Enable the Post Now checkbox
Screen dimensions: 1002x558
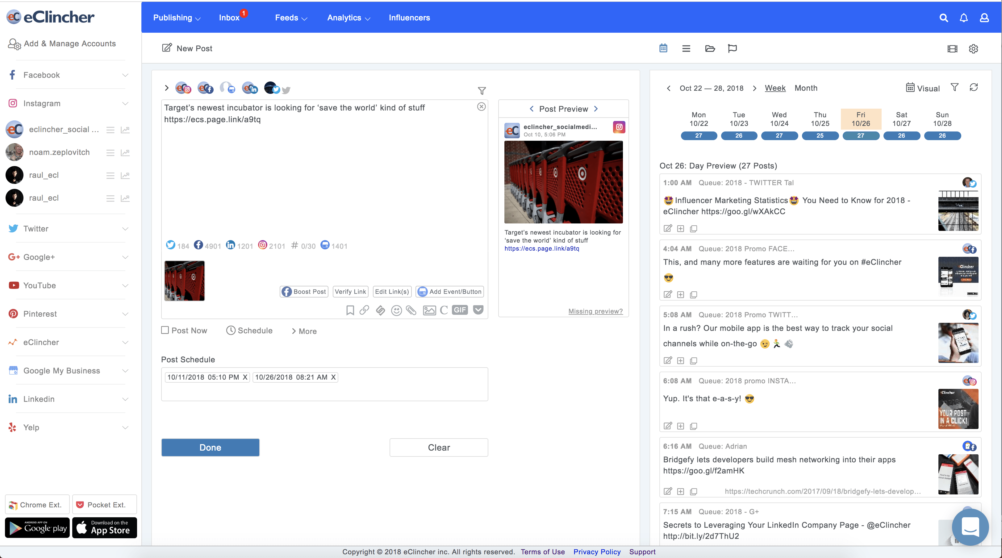pyautogui.click(x=165, y=330)
